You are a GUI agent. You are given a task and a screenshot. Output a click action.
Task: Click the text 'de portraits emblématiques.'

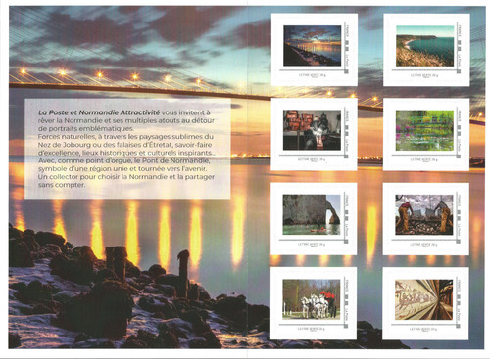86,128
